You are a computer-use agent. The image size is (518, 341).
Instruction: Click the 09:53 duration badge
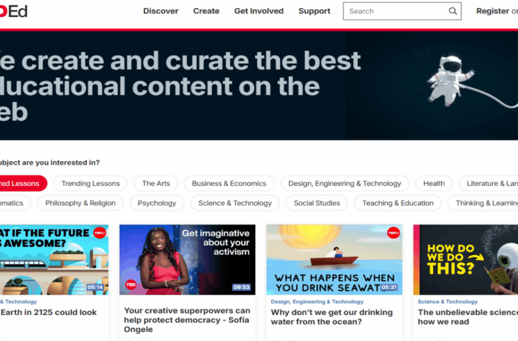[241, 287]
